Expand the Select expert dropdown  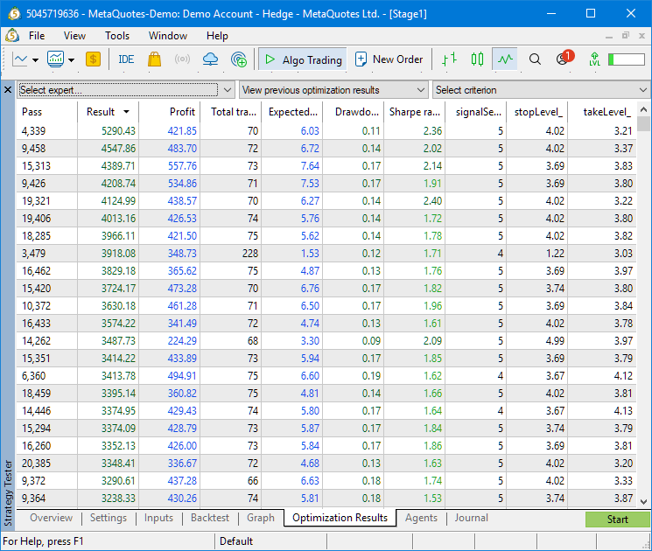point(126,90)
